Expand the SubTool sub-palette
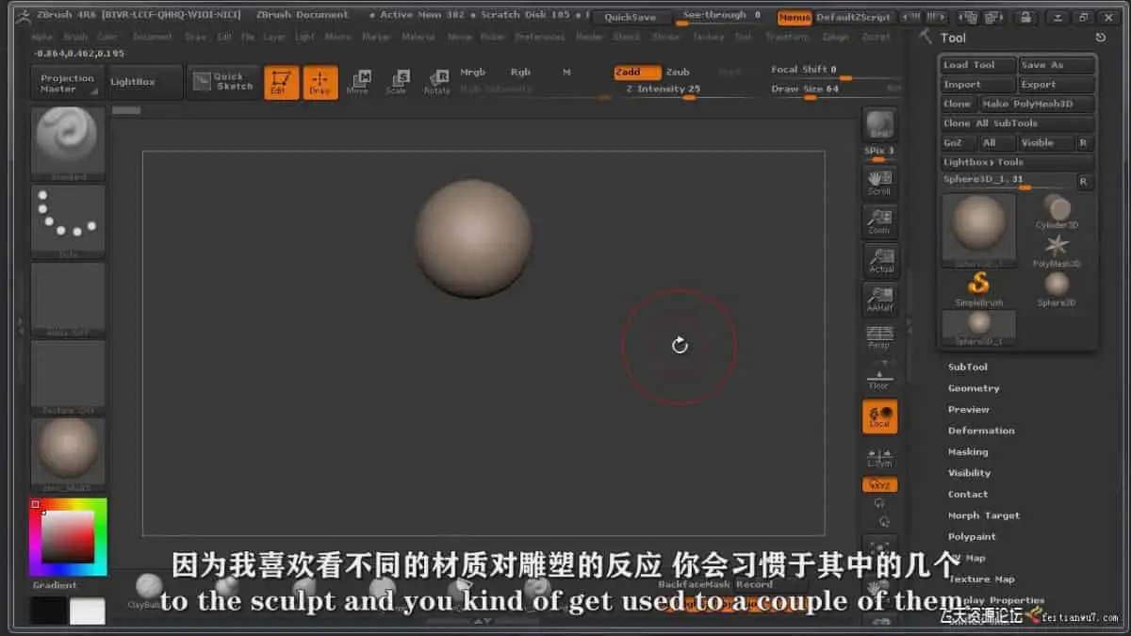Image resolution: width=1131 pixels, height=636 pixels. tap(968, 367)
